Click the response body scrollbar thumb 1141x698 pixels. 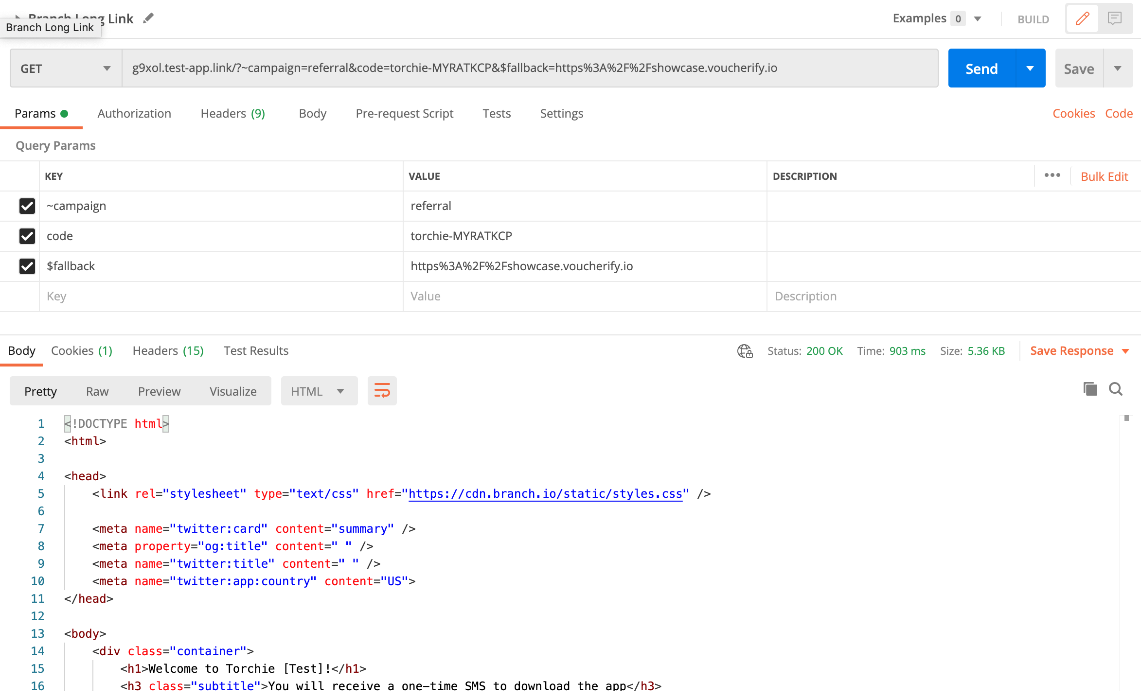(1126, 418)
